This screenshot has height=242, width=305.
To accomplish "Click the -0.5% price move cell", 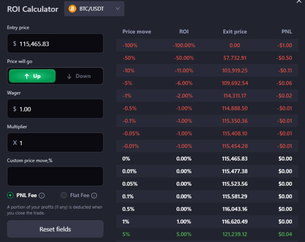I will [x=129, y=108].
